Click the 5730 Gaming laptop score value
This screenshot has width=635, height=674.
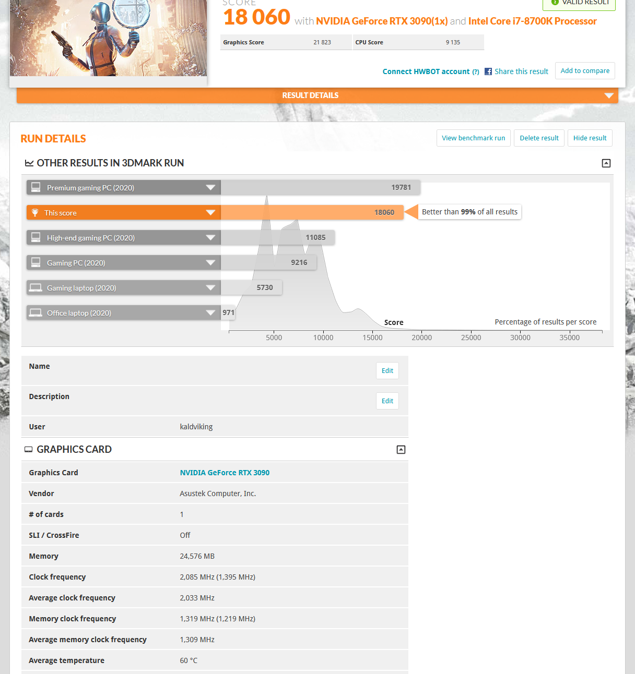(x=265, y=287)
